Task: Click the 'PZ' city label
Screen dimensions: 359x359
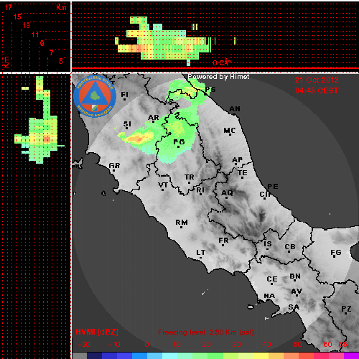Action: click(x=346, y=309)
